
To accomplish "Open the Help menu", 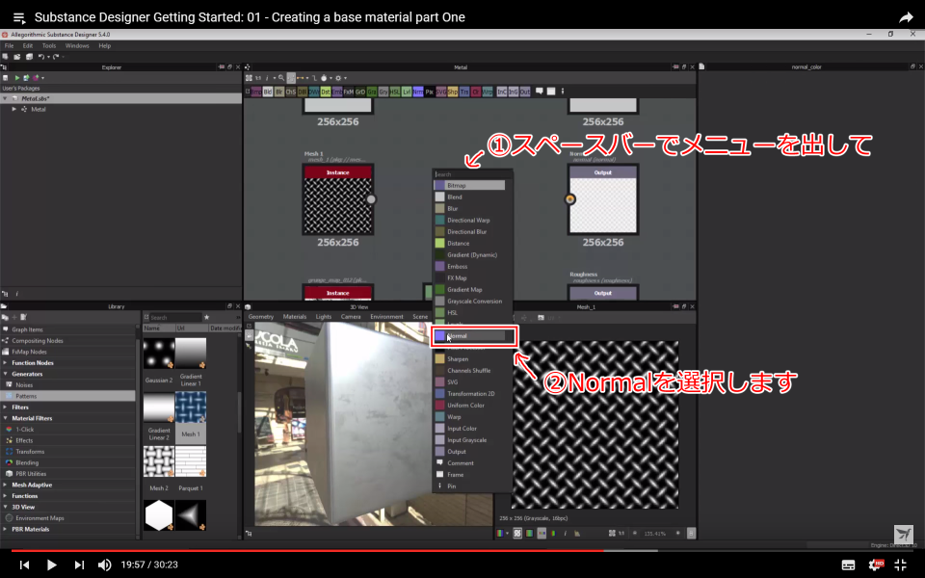I will [104, 45].
